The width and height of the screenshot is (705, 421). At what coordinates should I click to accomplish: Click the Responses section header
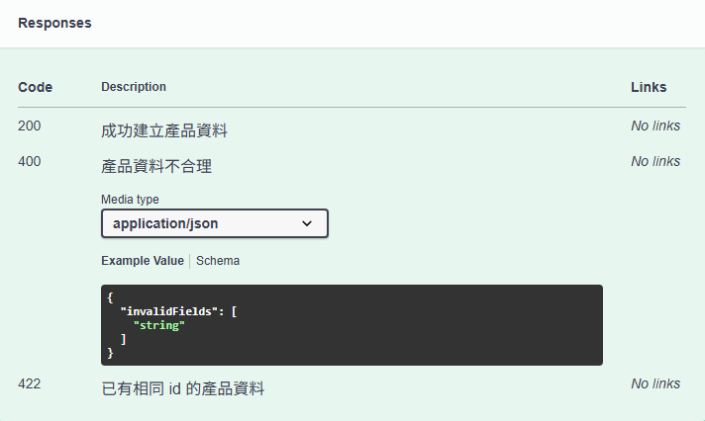[54, 23]
